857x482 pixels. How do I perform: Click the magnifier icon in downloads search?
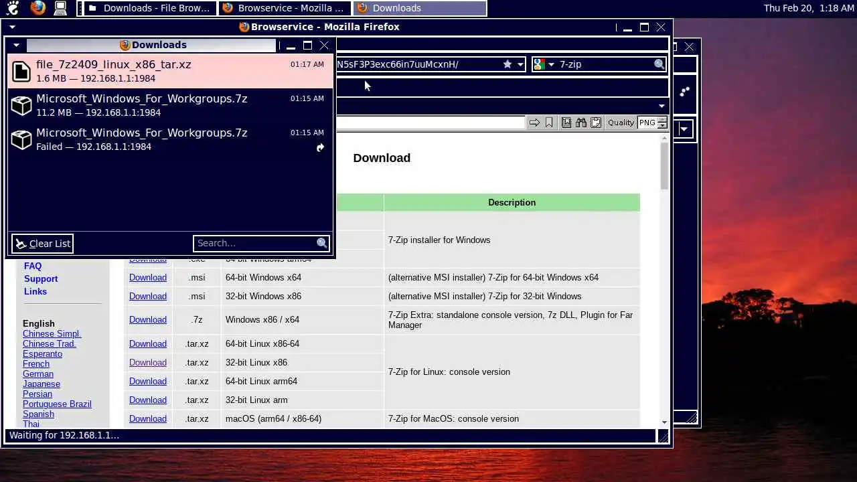click(x=322, y=243)
